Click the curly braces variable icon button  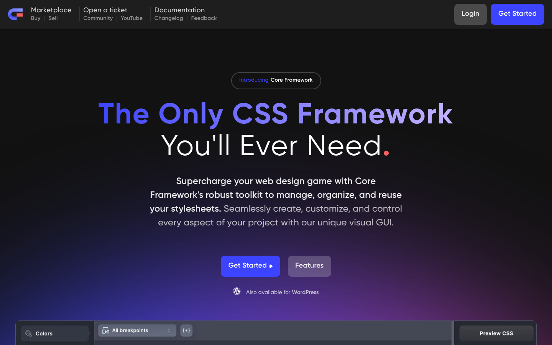[x=186, y=330]
